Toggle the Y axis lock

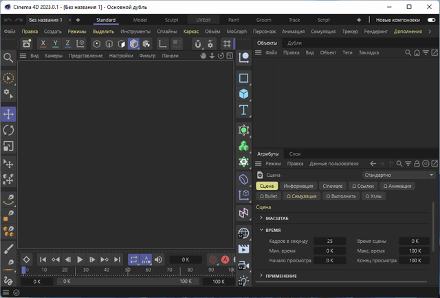coord(56,43)
